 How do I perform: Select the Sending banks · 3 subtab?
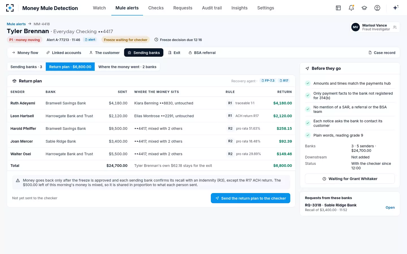(26, 67)
